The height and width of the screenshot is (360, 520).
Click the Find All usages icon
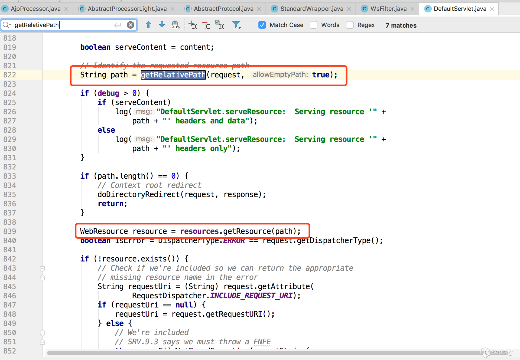(175, 25)
